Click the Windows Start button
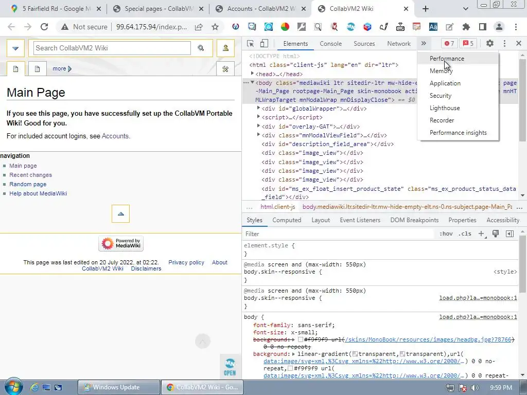Viewport: 527px width, 395px height. pyautogui.click(x=13, y=387)
